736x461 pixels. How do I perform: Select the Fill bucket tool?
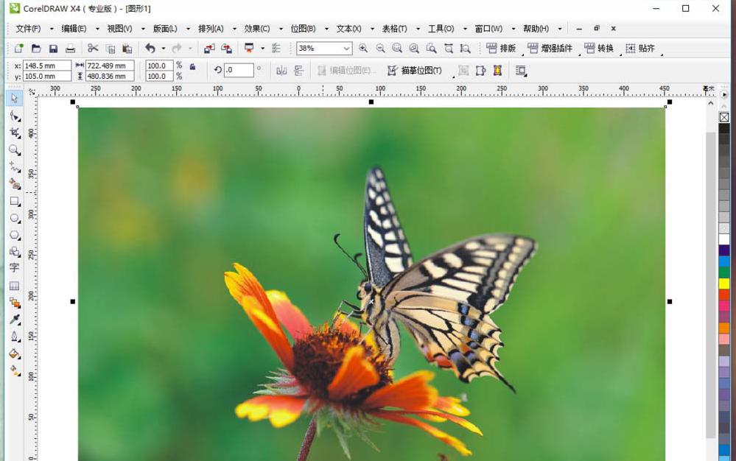(15, 353)
